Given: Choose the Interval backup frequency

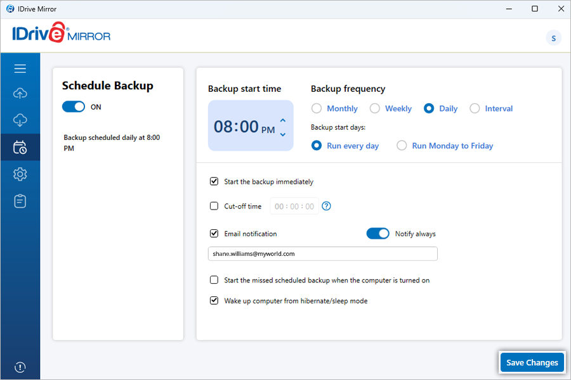Looking at the screenshot, I should [475, 108].
